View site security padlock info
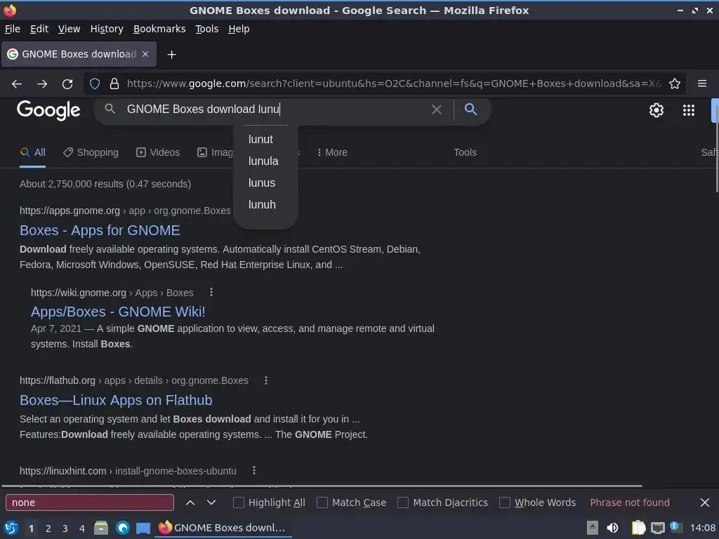 pyautogui.click(x=114, y=84)
